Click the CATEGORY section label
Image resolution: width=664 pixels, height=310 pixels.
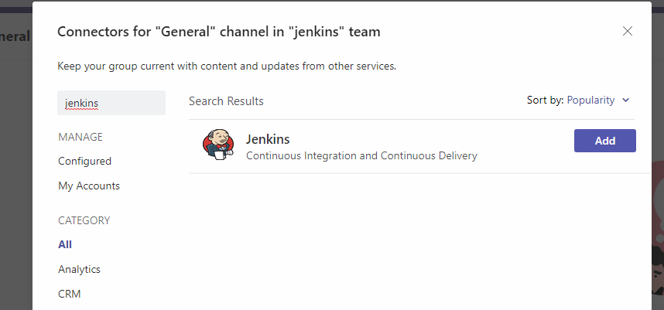point(84,220)
